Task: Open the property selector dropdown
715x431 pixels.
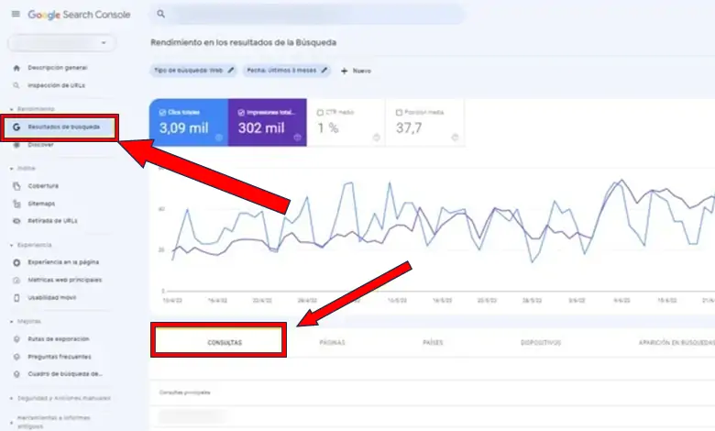Action: point(62,43)
